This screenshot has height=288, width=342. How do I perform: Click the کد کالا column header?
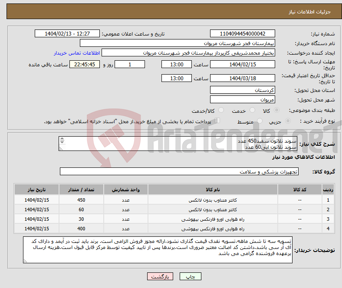300,190
